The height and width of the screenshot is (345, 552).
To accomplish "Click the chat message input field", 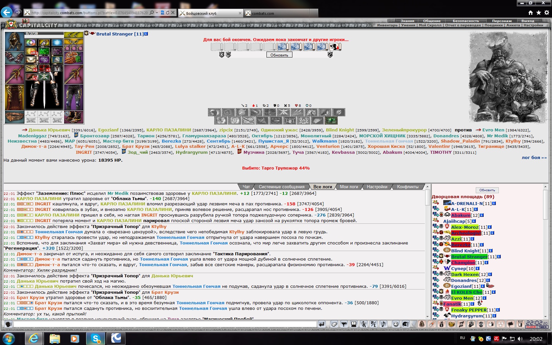I will (165, 324).
